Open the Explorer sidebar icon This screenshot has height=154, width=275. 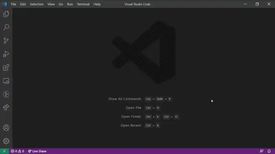[6, 14]
